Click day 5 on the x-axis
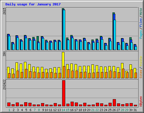 point(26,110)
